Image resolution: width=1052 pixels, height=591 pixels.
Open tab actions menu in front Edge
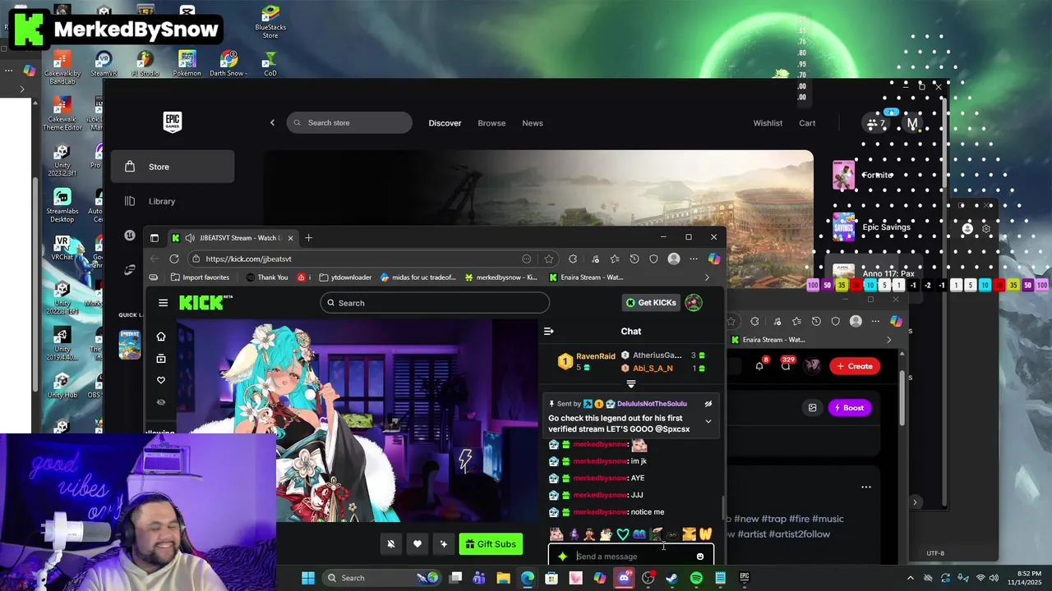(x=154, y=238)
